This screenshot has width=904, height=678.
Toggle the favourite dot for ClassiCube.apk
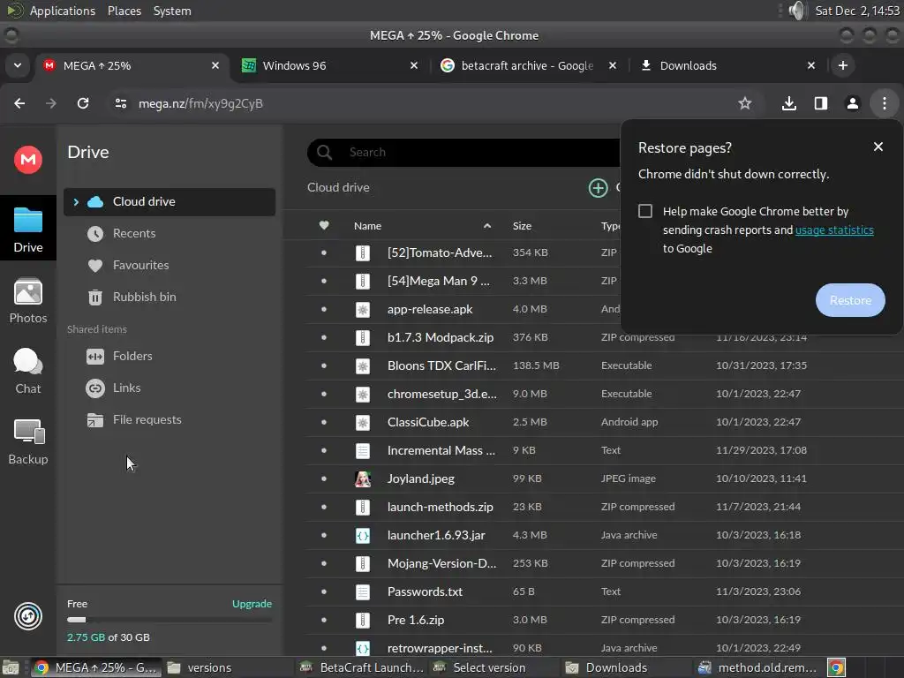[324, 422]
